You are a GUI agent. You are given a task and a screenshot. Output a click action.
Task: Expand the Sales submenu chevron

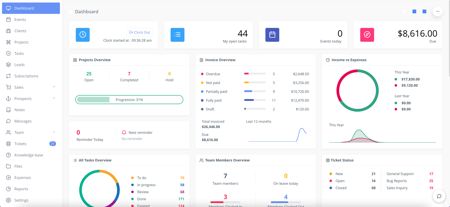[54, 87]
